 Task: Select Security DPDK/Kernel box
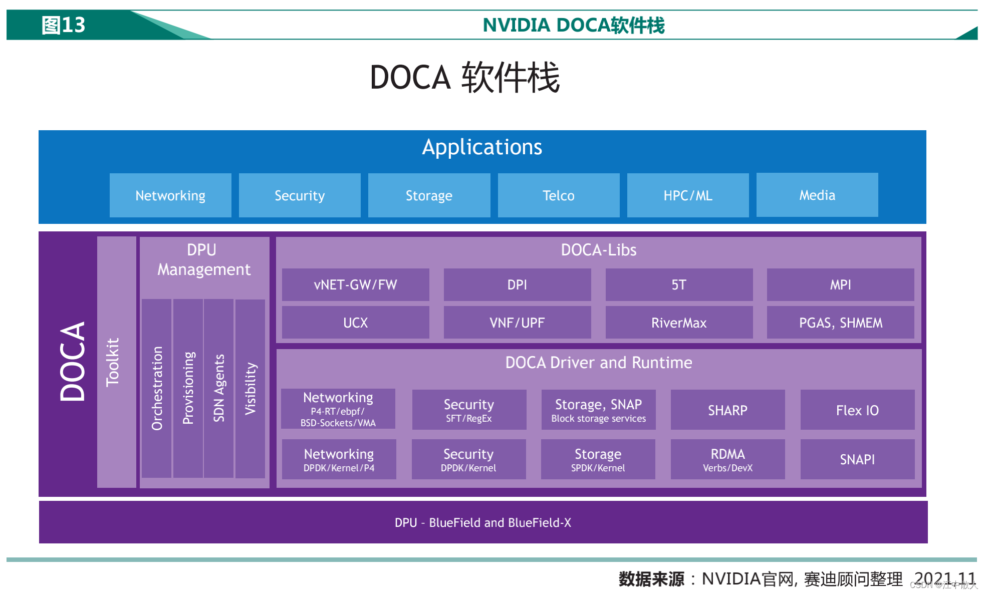468,459
